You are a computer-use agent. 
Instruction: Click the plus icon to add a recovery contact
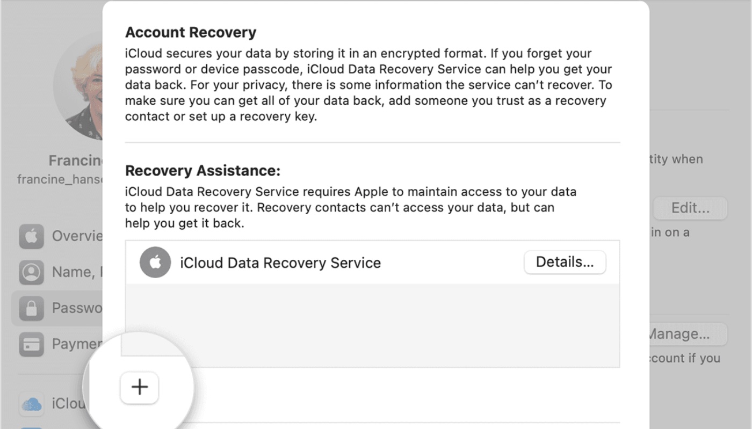[139, 387]
